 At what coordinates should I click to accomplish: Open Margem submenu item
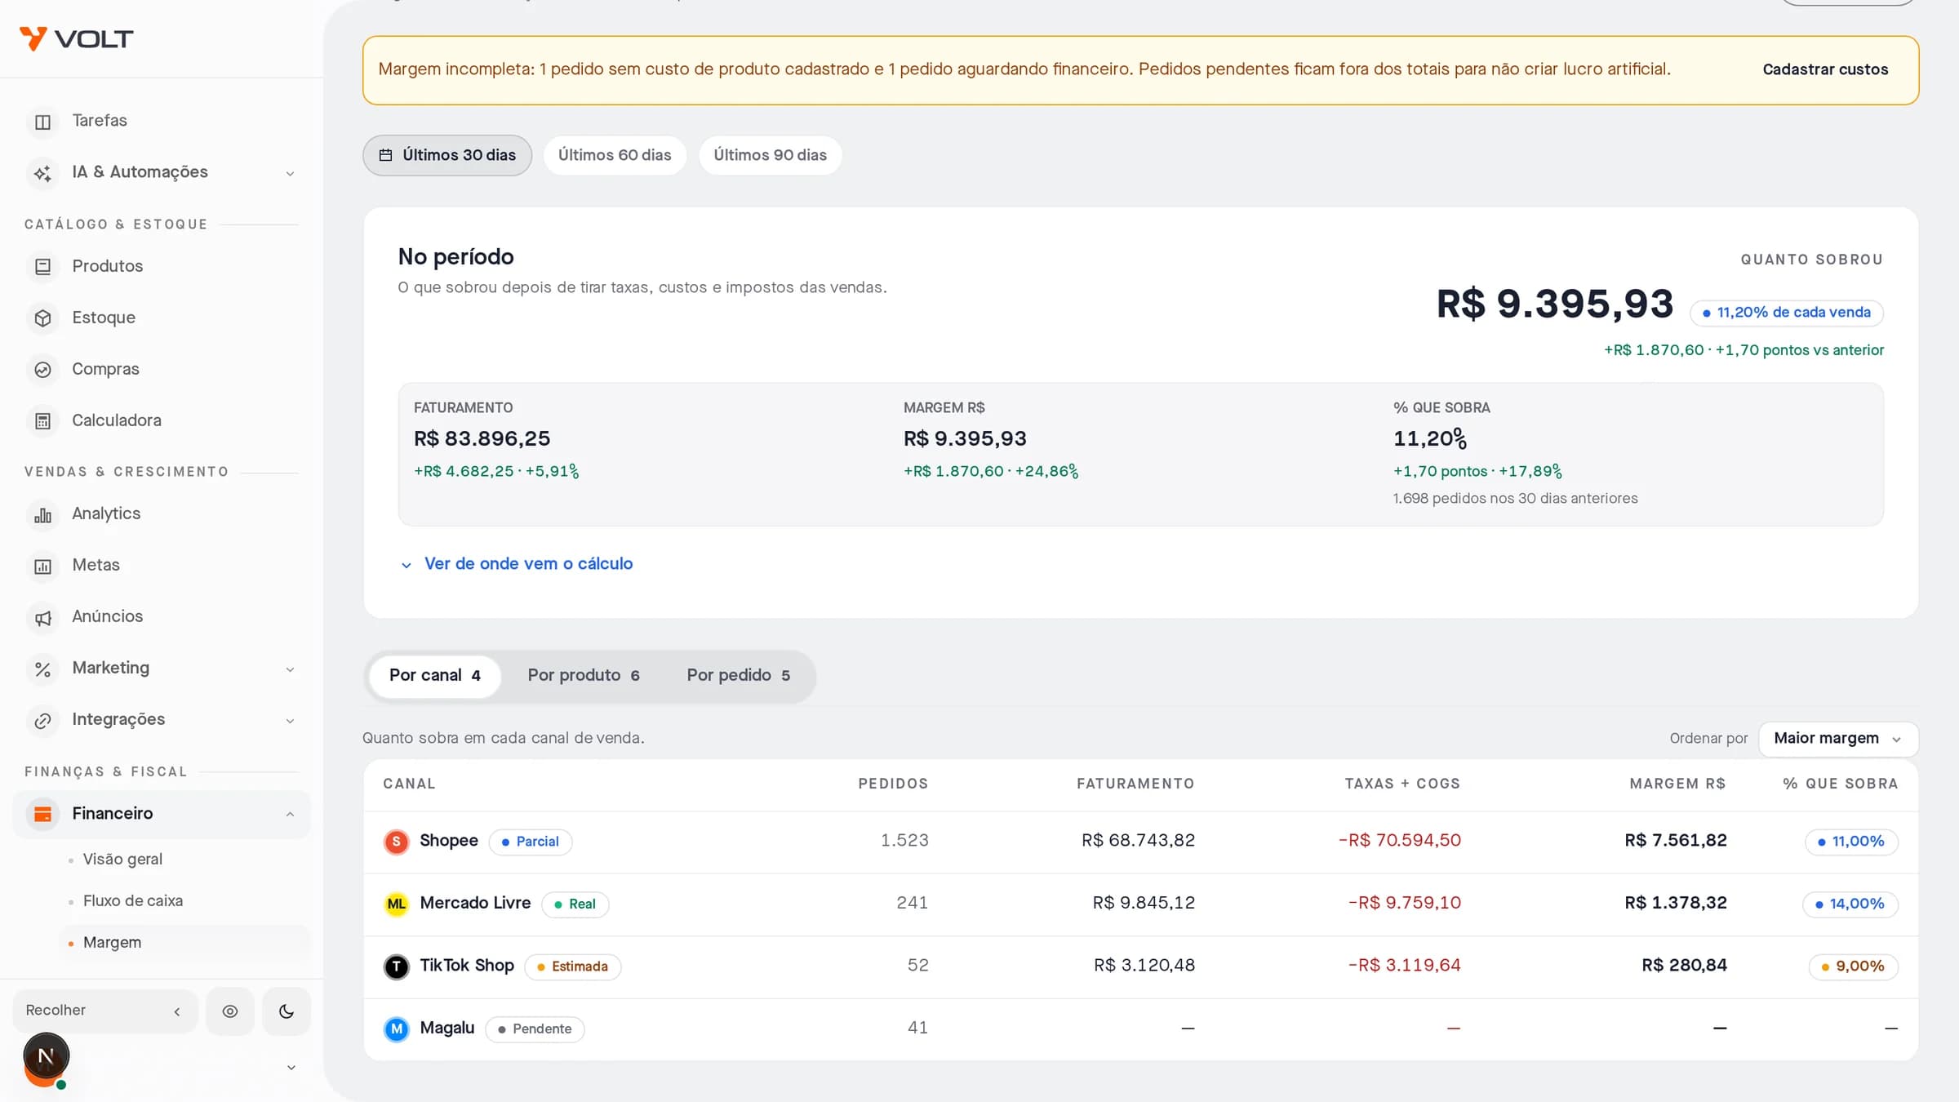click(112, 942)
